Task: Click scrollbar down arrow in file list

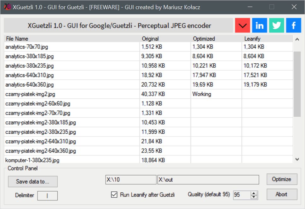Action: pos(297,160)
